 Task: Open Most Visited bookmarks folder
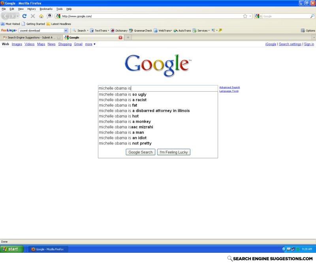pos(11,24)
